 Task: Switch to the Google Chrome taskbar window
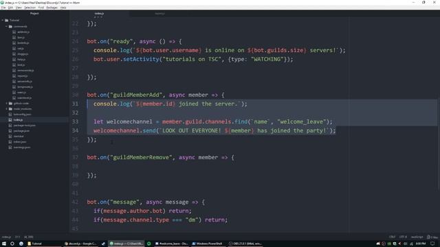[80, 244]
